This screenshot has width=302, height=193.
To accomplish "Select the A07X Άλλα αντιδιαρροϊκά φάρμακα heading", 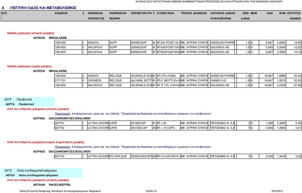I will pyautogui.click(x=31, y=170).
